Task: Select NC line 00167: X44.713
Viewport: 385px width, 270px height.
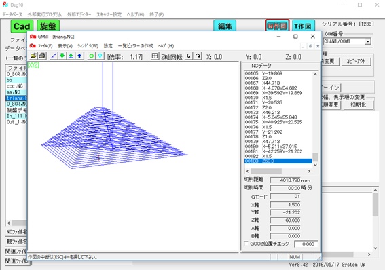Action: point(278,83)
